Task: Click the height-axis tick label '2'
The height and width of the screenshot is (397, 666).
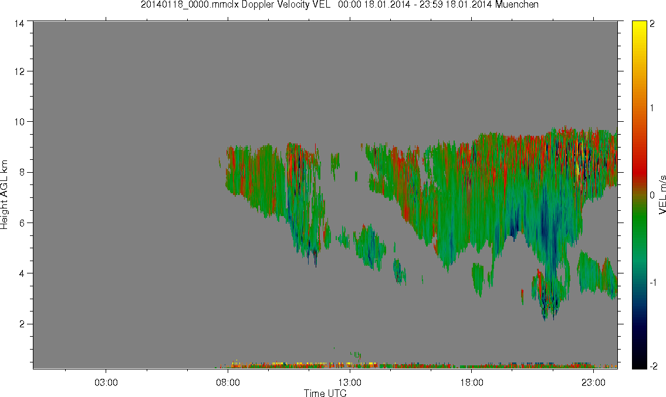Action: (x=21, y=324)
